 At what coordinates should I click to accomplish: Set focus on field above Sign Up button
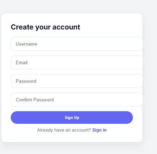[77, 100]
